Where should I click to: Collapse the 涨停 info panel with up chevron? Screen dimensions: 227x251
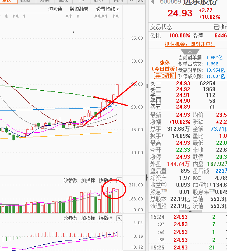(x=190, y=52)
